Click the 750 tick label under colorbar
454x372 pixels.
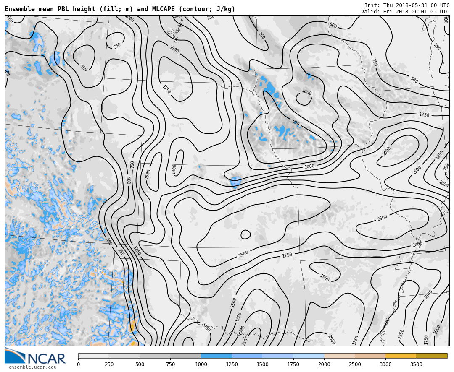170,364
